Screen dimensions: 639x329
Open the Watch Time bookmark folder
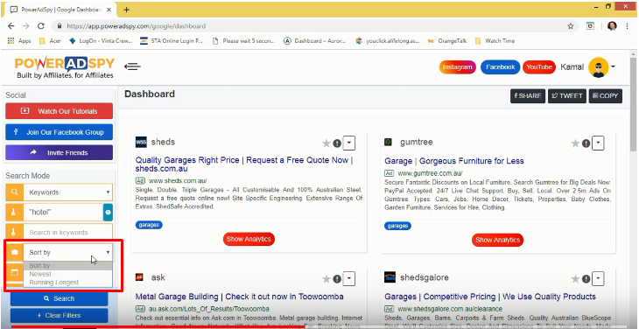495,41
